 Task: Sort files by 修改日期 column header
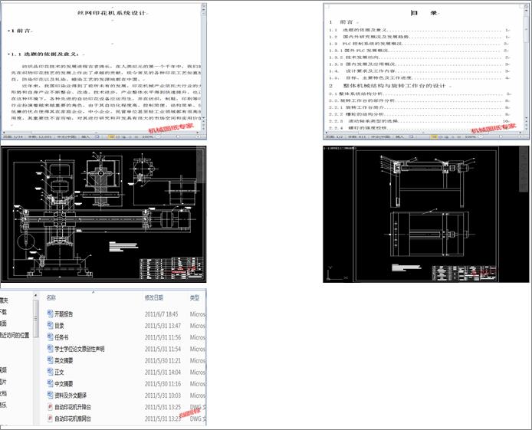[x=154, y=297]
